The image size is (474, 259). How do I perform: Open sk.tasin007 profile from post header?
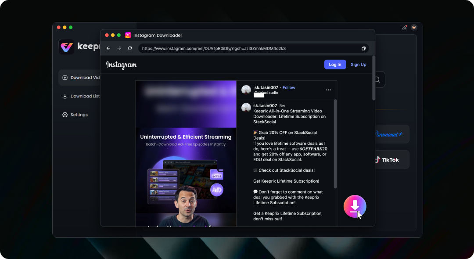click(x=266, y=88)
